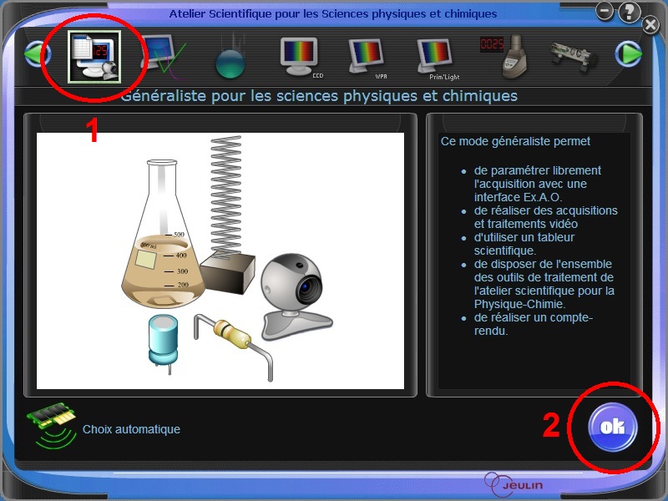The width and height of the screenshot is (668, 501).
Task: Click the Jeulin logo
Action: click(510, 483)
